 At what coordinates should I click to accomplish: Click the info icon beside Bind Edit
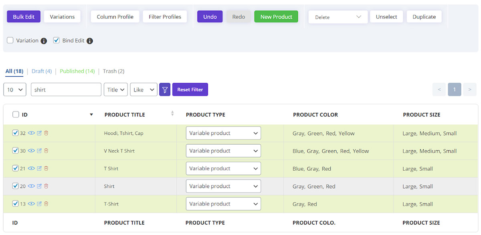click(x=90, y=41)
